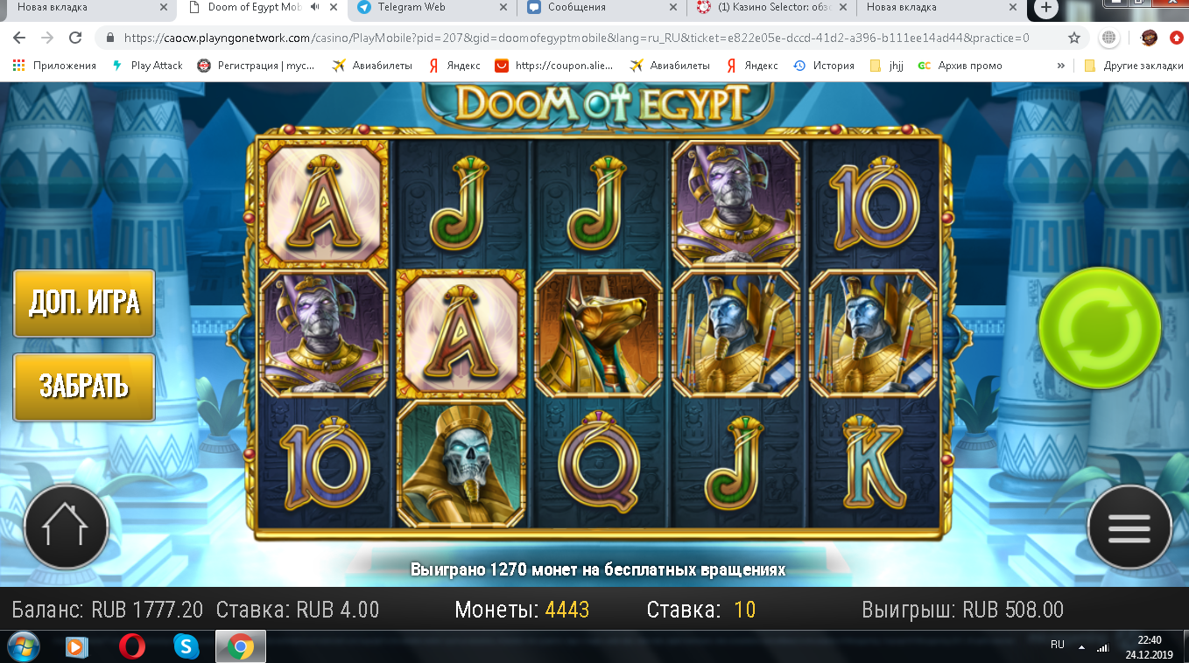Open Skype from the taskbar
The image size is (1189, 663).
pyautogui.click(x=186, y=646)
